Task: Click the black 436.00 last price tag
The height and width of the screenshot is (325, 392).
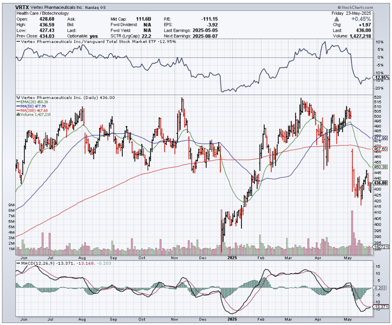Action: click(x=380, y=183)
